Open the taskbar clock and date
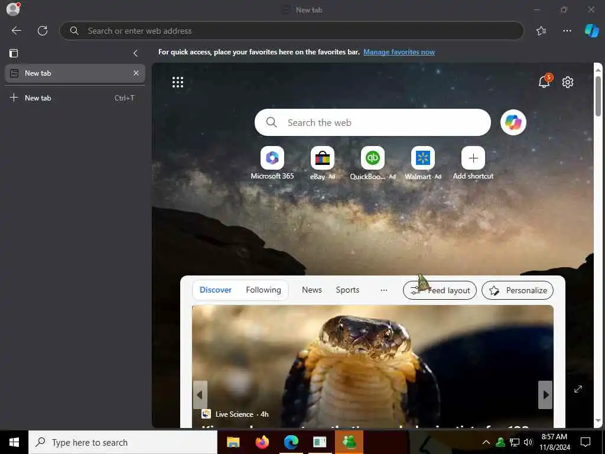 tap(554, 442)
